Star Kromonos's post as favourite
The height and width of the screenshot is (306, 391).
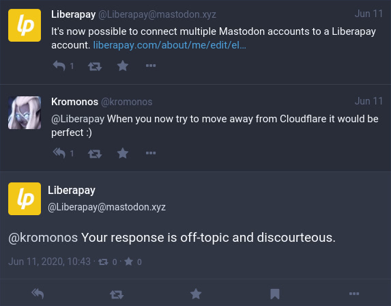click(123, 153)
